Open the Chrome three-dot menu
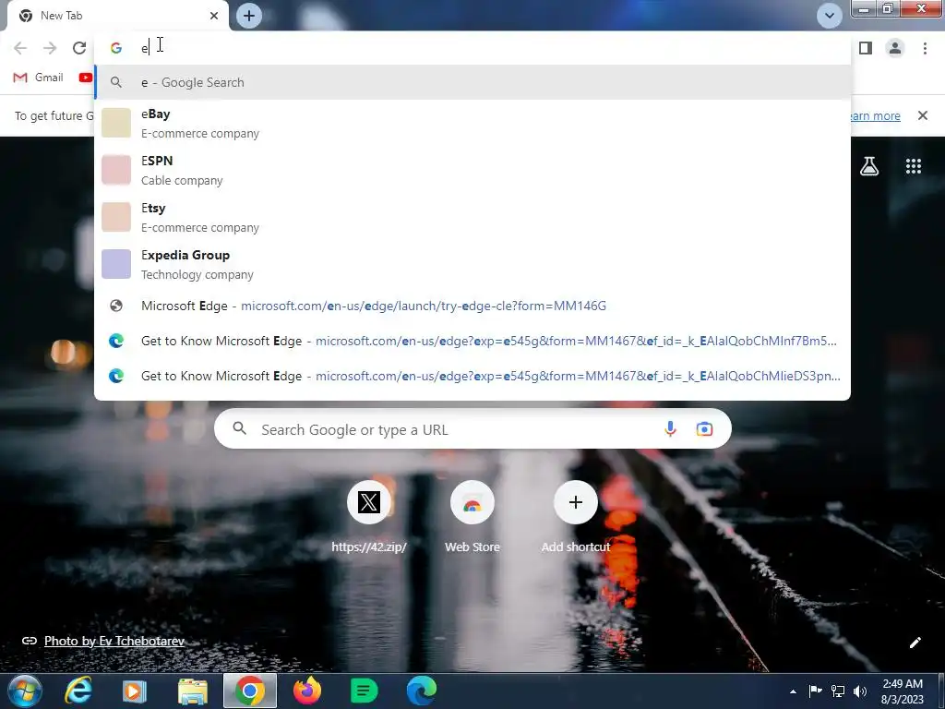This screenshot has height=709, width=945. click(x=925, y=48)
